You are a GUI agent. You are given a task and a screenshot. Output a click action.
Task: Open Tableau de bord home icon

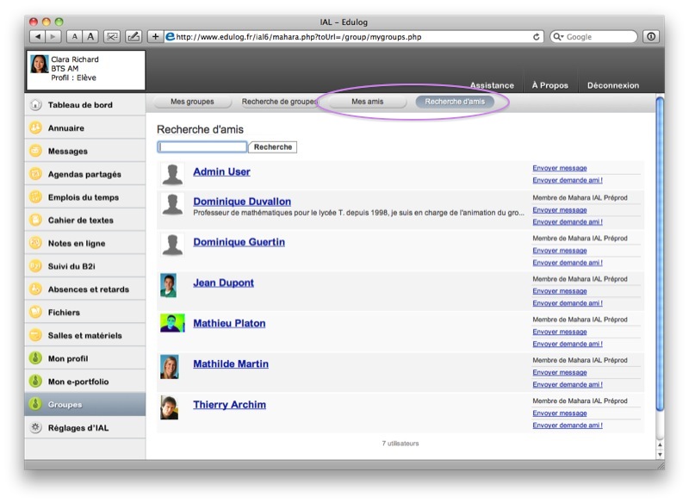[x=35, y=105]
